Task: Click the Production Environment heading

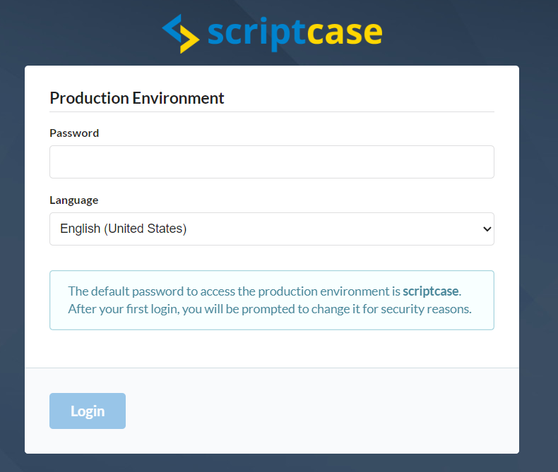Action: [137, 98]
